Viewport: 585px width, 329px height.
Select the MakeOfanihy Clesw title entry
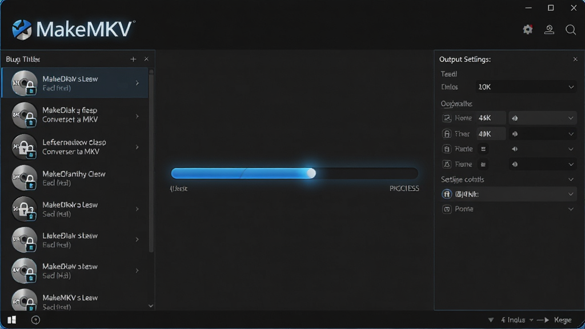click(x=75, y=178)
